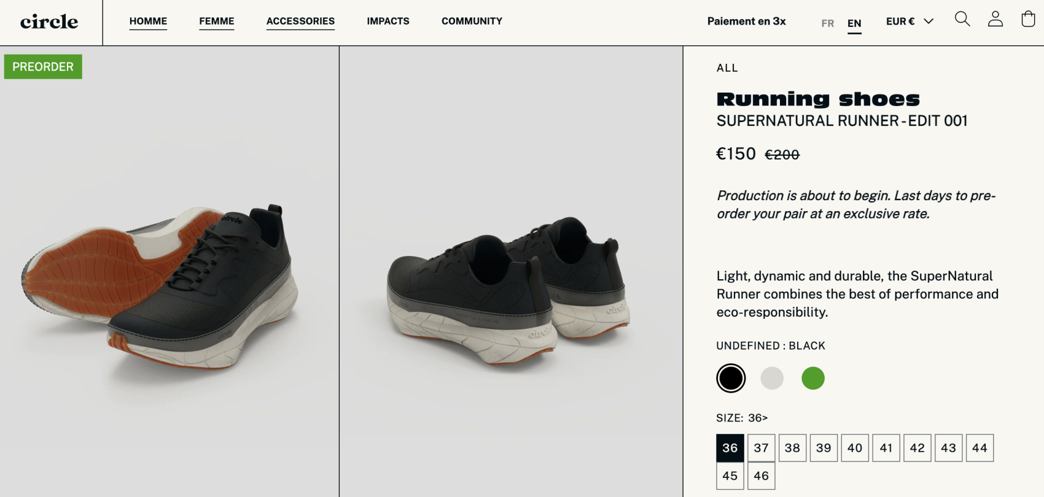
Task: Select shoe size 42
Action: (x=917, y=448)
